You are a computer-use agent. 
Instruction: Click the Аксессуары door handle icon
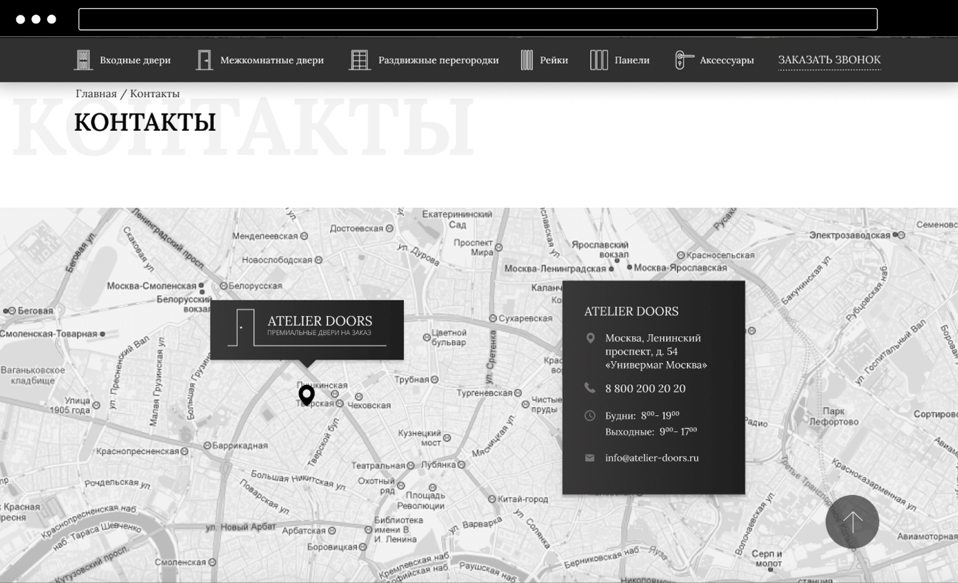682,60
